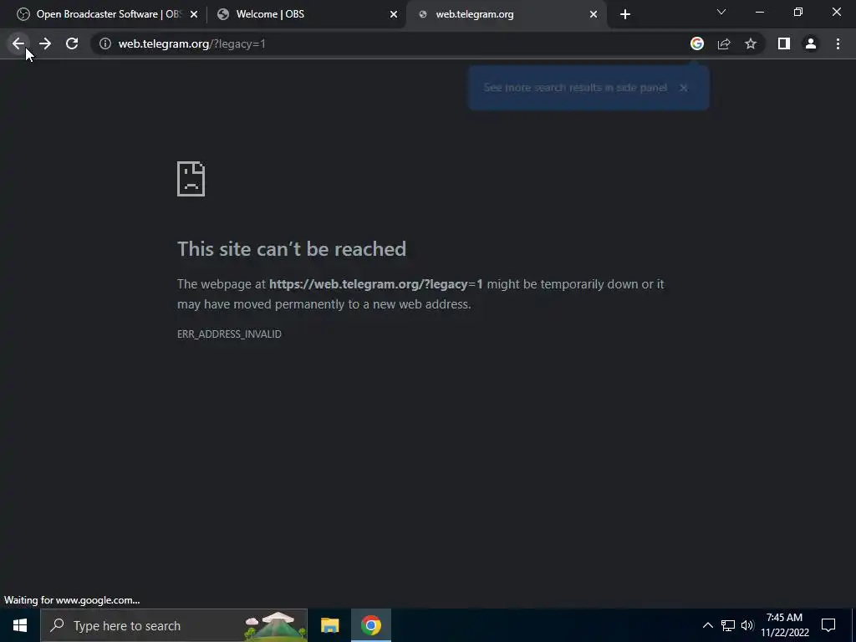The height and width of the screenshot is (642, 856).
Task: Click the bold https://web.telegram.org/?legacy=1 text
Action: tap(375, 284)
